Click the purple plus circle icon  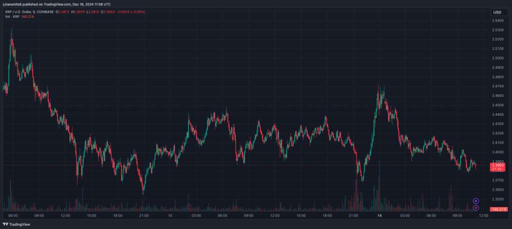(x=475, y=201)
